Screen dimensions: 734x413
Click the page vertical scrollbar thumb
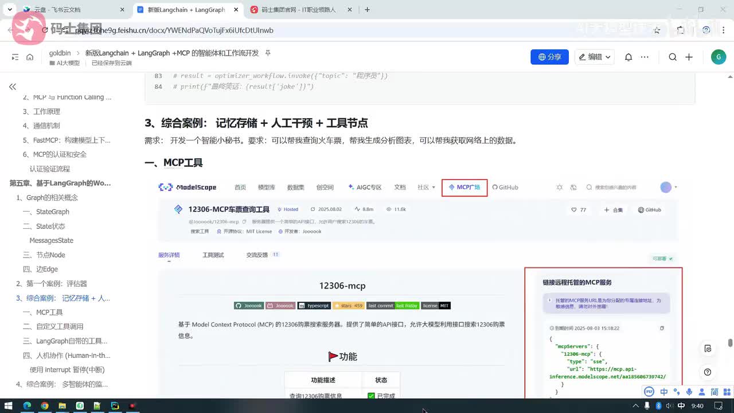click(x=730, y=342)
